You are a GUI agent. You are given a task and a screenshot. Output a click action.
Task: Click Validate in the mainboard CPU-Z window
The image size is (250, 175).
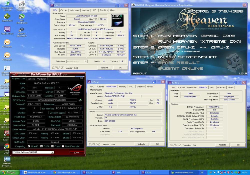(141, 144)
